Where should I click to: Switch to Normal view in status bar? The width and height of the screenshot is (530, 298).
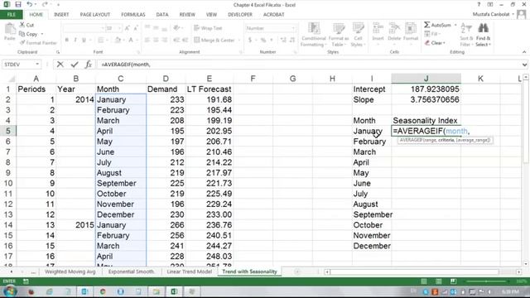423,281
